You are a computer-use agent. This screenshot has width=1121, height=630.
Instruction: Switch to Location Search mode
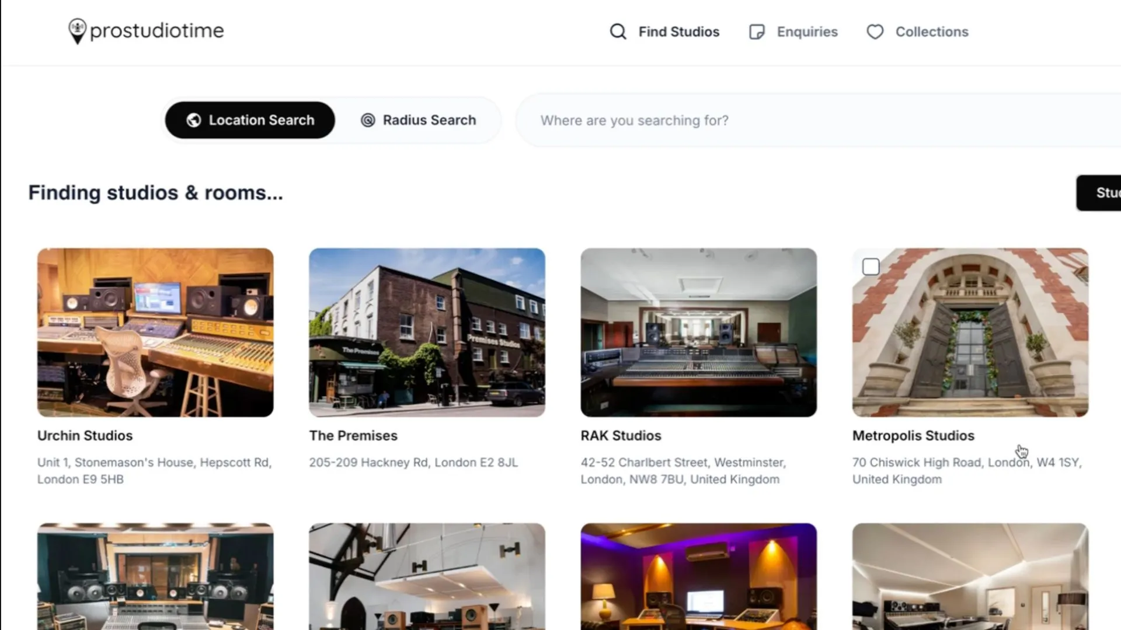click(250, 120)
